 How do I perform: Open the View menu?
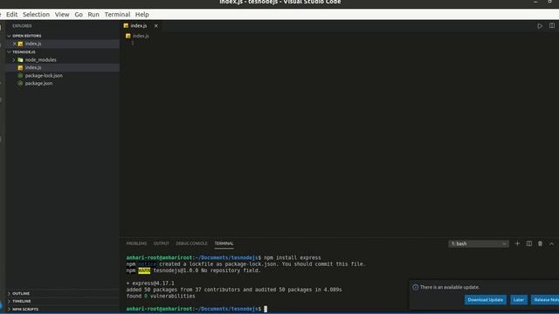coord(62,15)
